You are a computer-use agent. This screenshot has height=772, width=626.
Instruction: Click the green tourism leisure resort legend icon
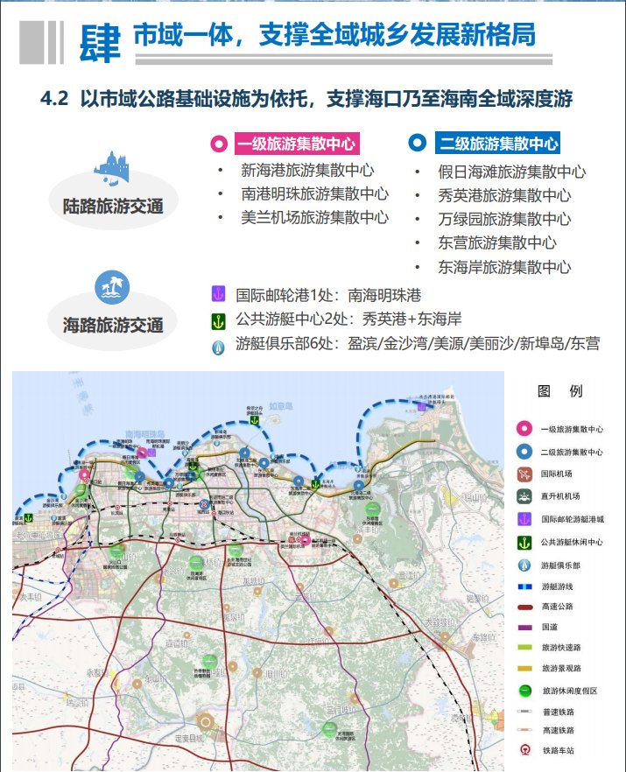pos(524,691)
